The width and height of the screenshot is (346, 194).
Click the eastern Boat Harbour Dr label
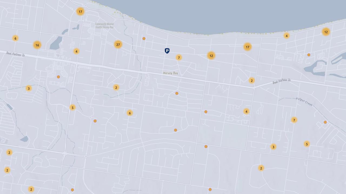(282, 81)
